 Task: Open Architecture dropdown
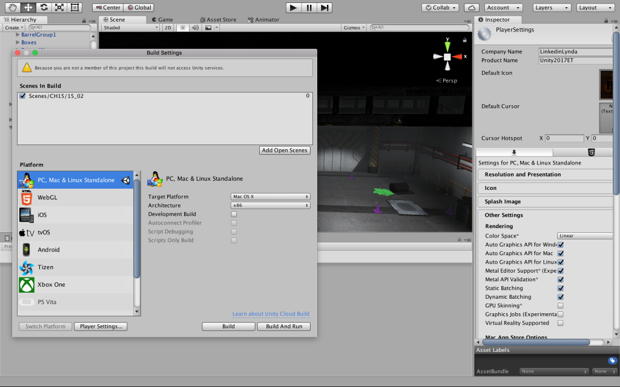(271, 206)
